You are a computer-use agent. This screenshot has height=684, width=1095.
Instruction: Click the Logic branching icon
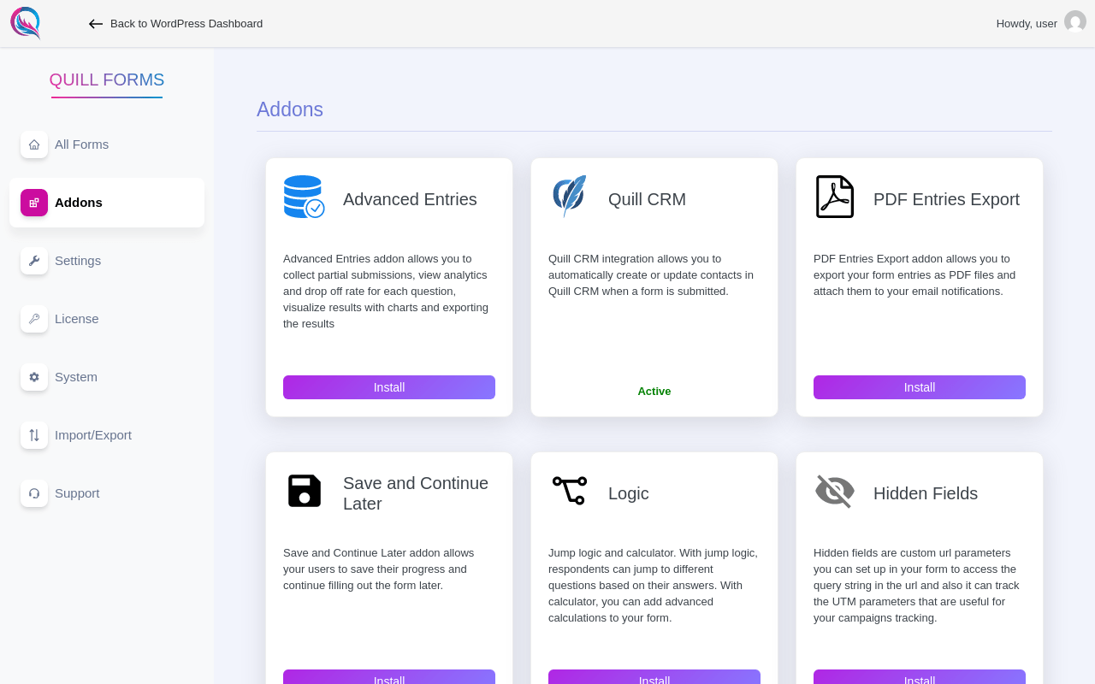click(x=570, y=491)
